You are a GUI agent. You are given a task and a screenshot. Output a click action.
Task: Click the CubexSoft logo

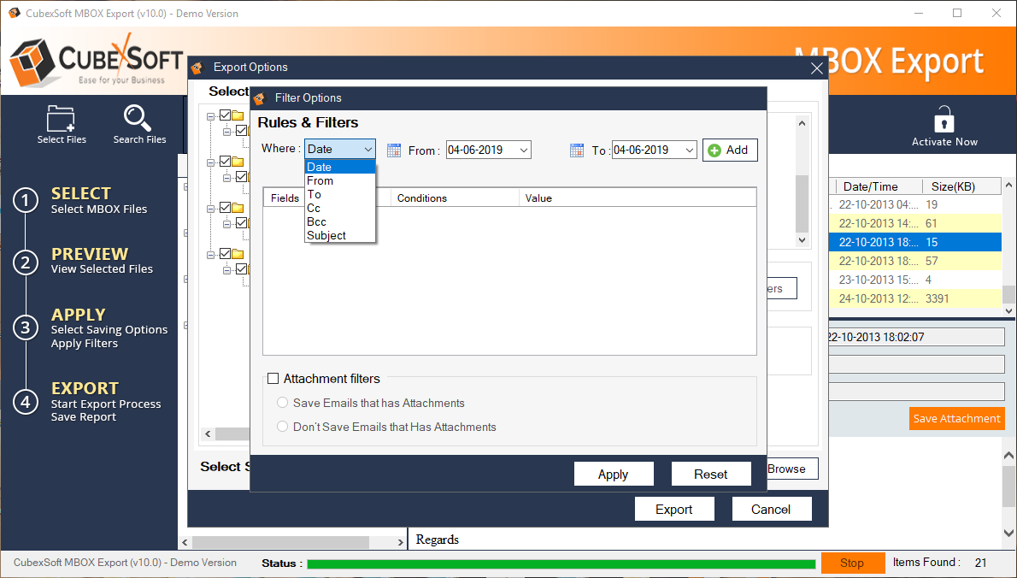click(x=94, y=60)
